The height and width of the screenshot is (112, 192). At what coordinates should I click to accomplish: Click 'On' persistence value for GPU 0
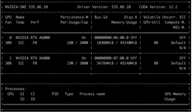pyautogui.click(x=84, y=38)
